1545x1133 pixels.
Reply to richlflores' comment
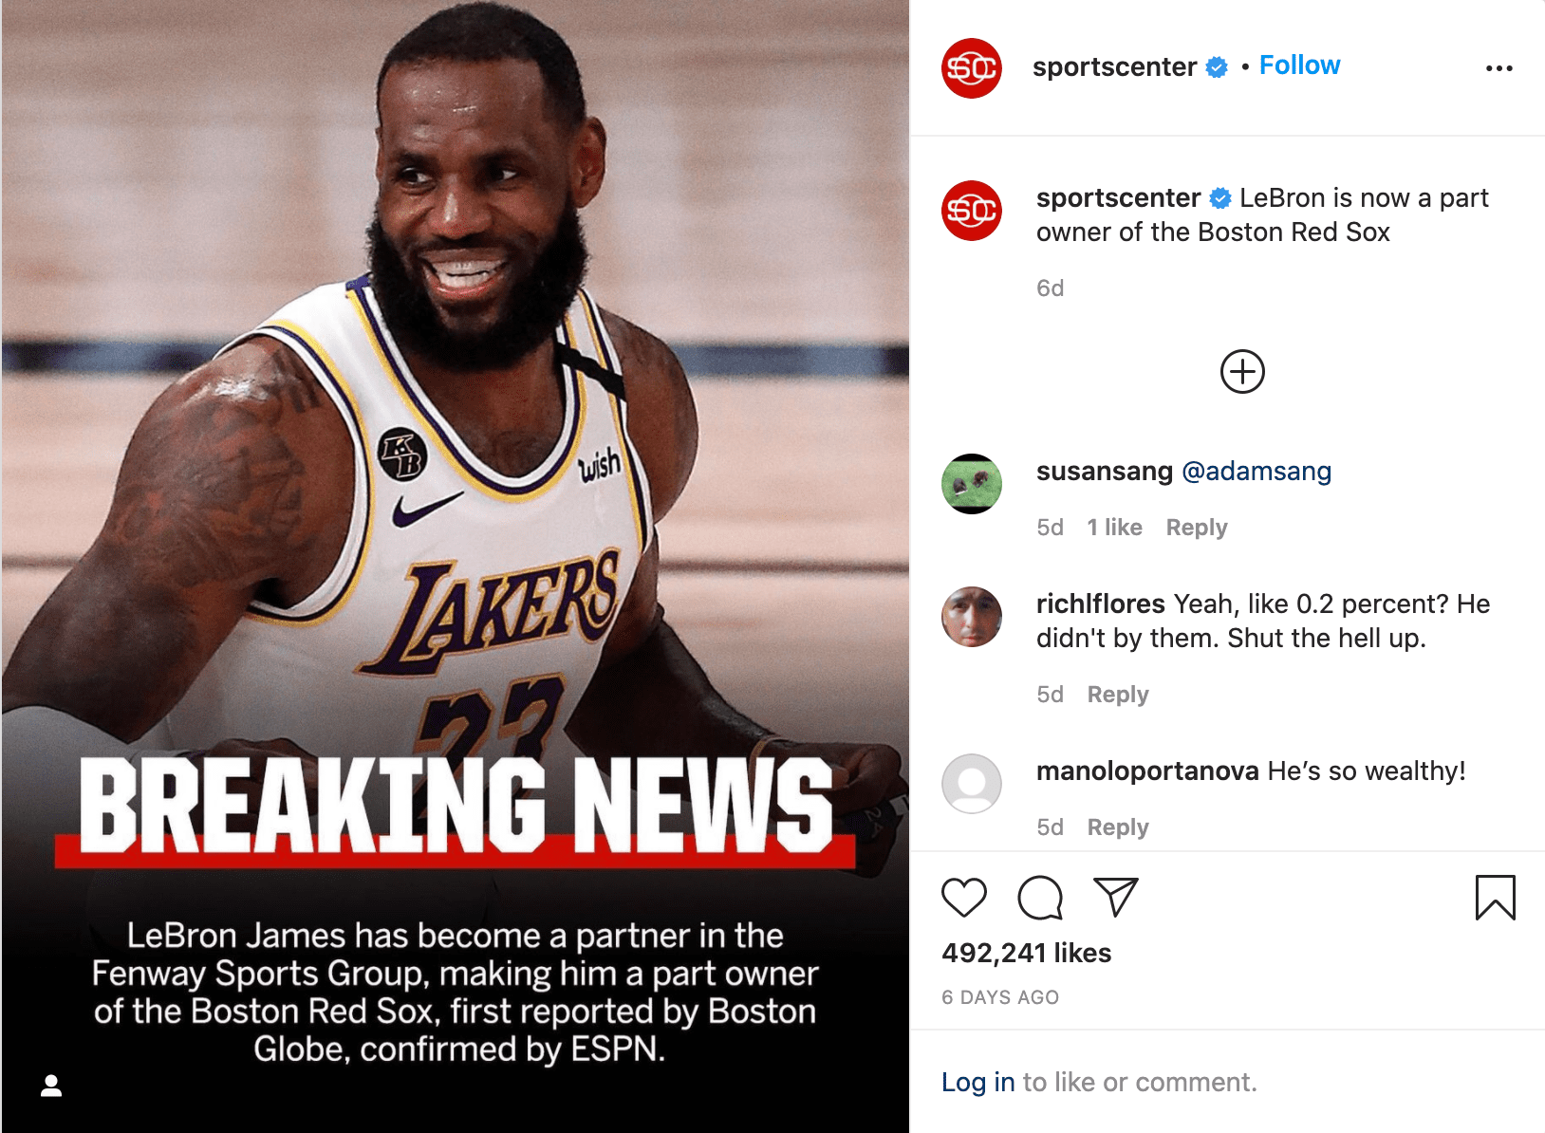[x=1118, y=695]
